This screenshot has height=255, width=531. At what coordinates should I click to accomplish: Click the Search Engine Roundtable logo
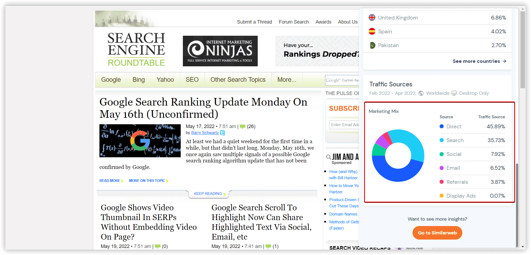click(x=136, y=49)
